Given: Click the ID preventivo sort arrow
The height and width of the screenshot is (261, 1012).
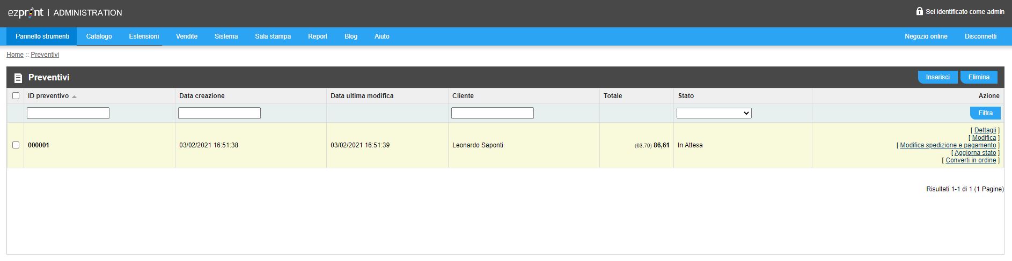Looking at the screenshot, I should coord(74,96).
